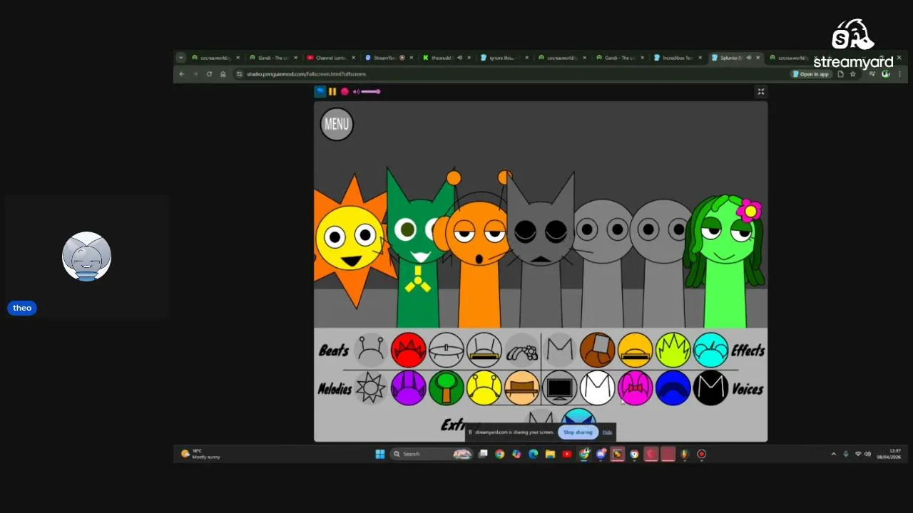Go to browser home page icon

tap(223, 74)
